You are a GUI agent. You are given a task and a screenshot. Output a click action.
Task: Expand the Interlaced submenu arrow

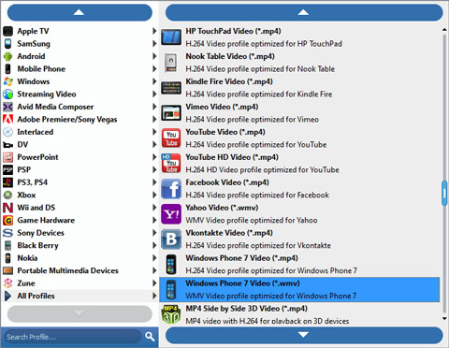pos(154,132)
